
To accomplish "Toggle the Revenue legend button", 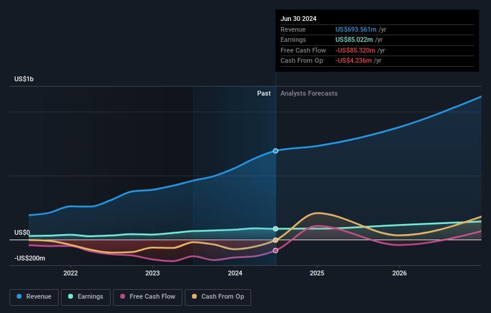I will point(34,297).
